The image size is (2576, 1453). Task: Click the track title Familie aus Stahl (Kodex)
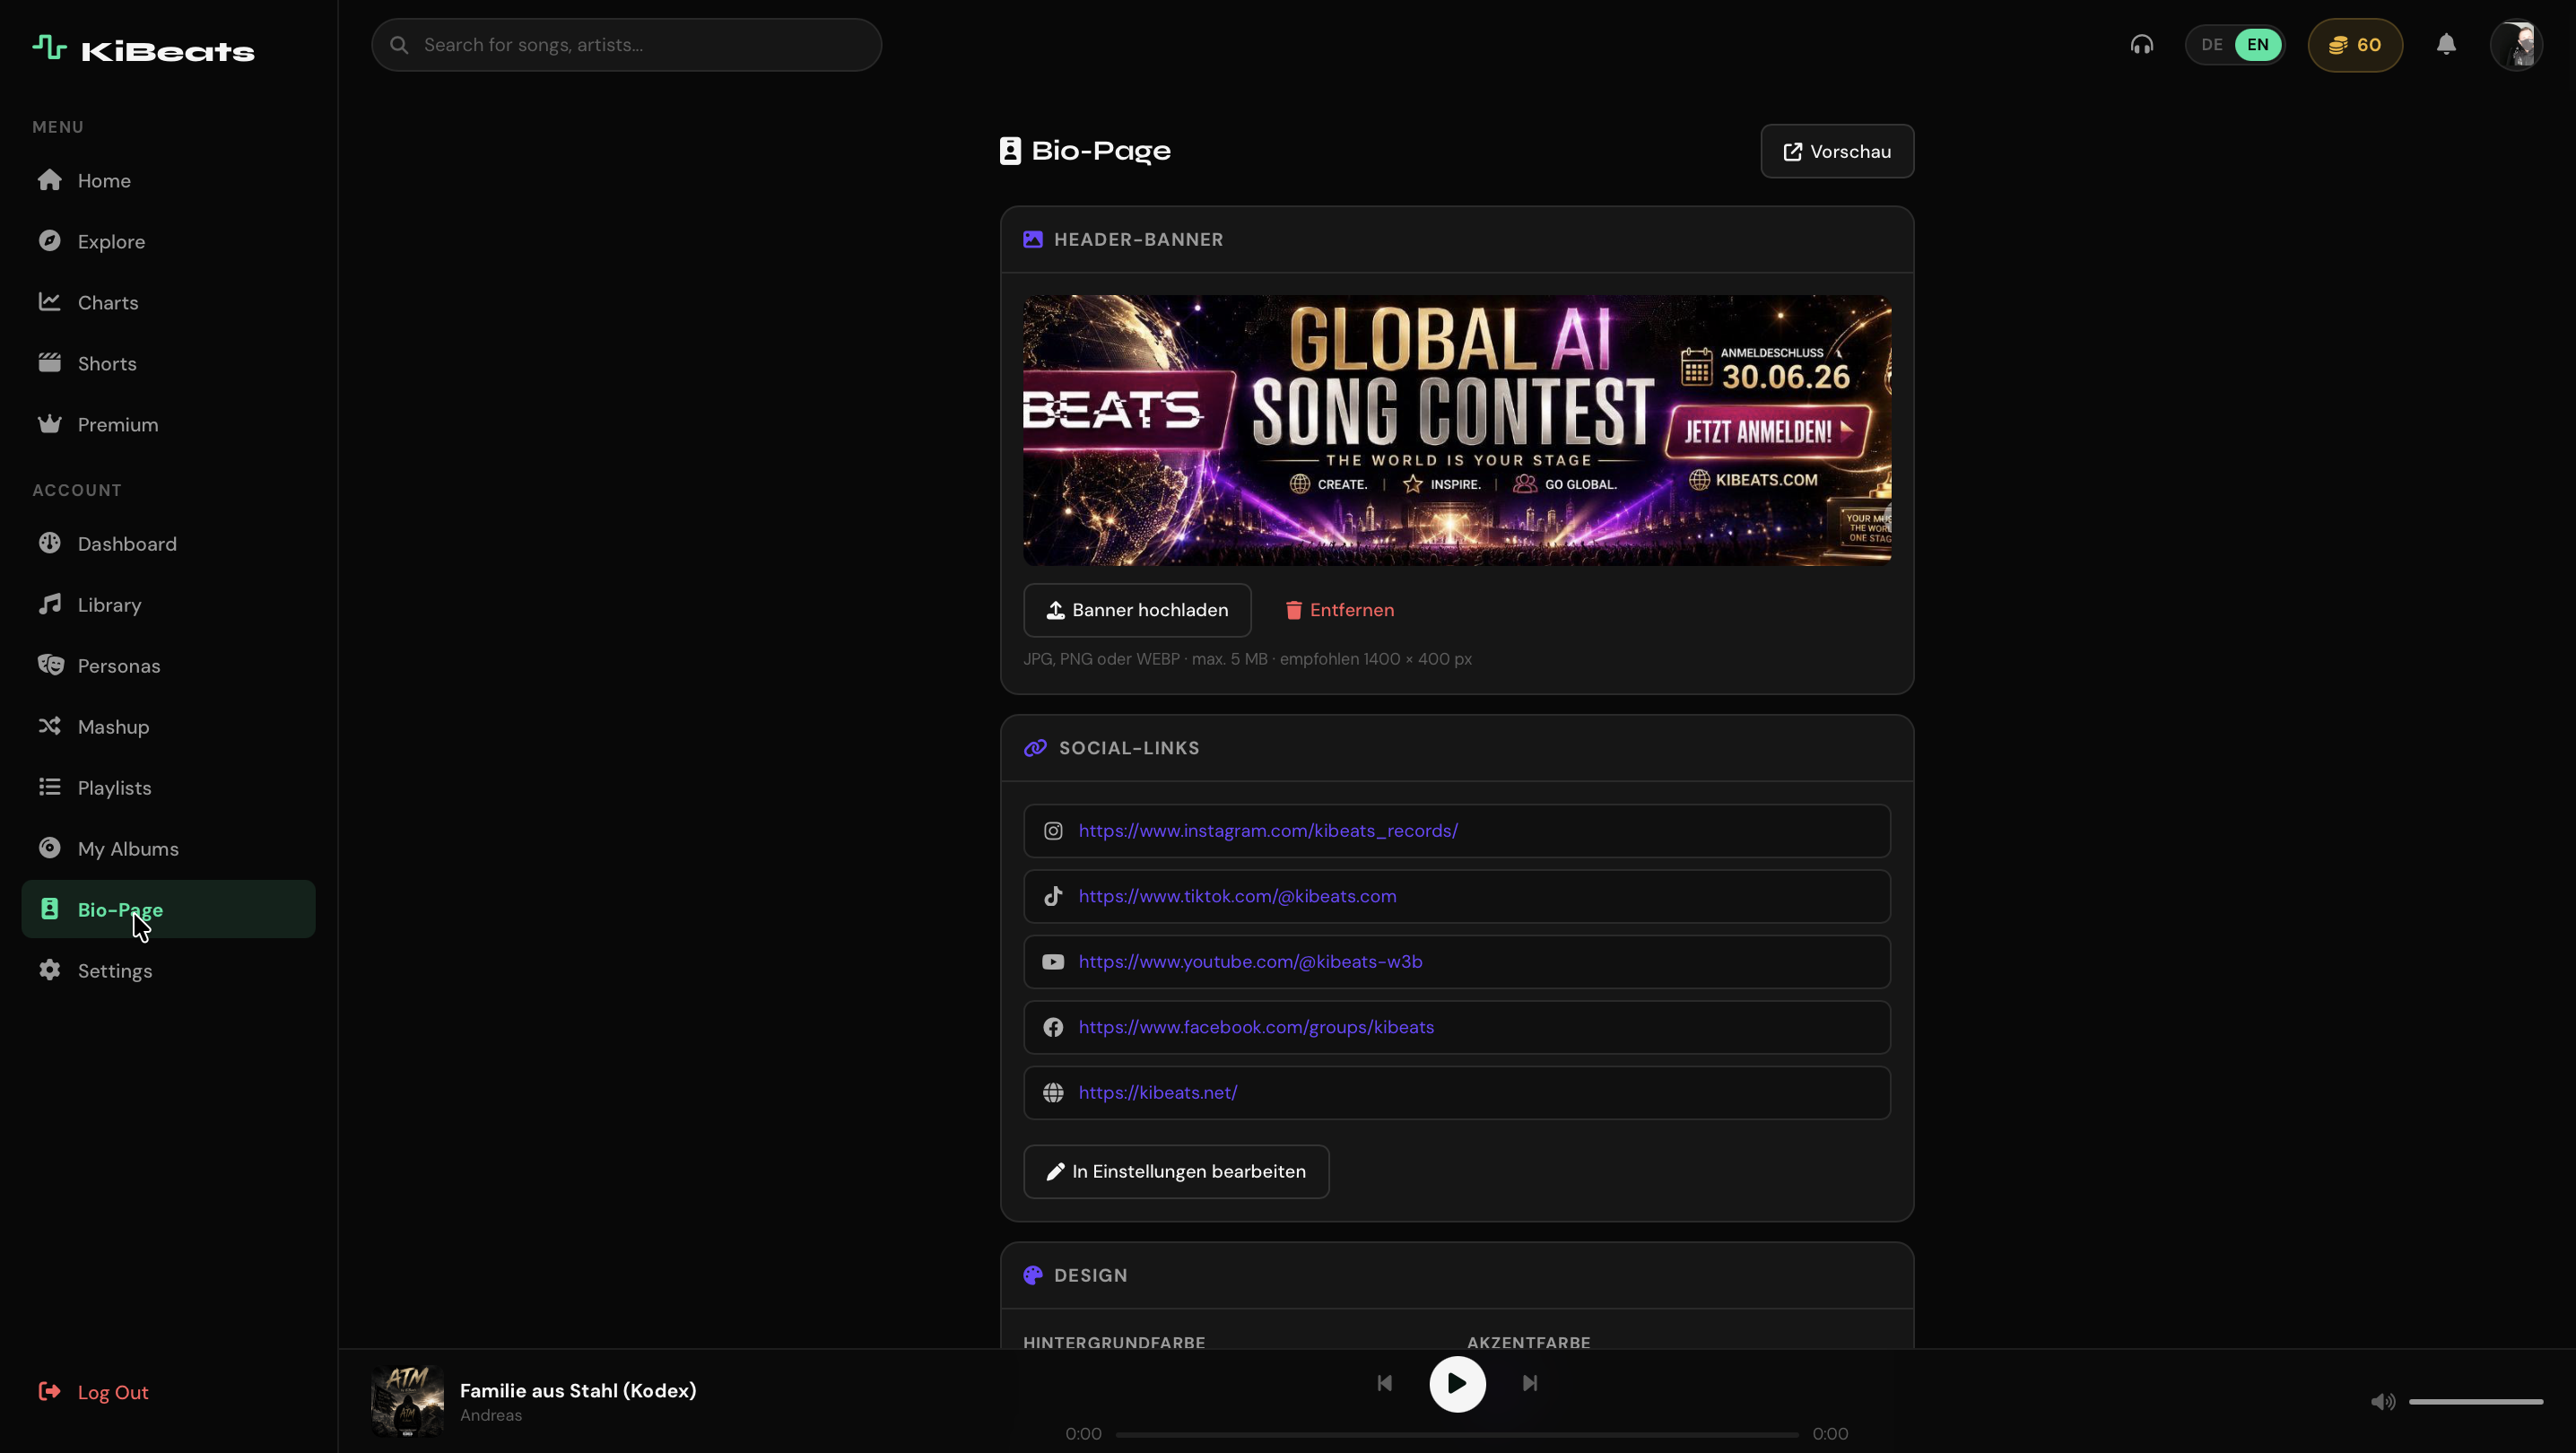578,1391
